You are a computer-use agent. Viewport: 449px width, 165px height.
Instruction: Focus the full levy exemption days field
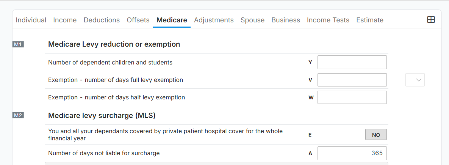point(352,80)
